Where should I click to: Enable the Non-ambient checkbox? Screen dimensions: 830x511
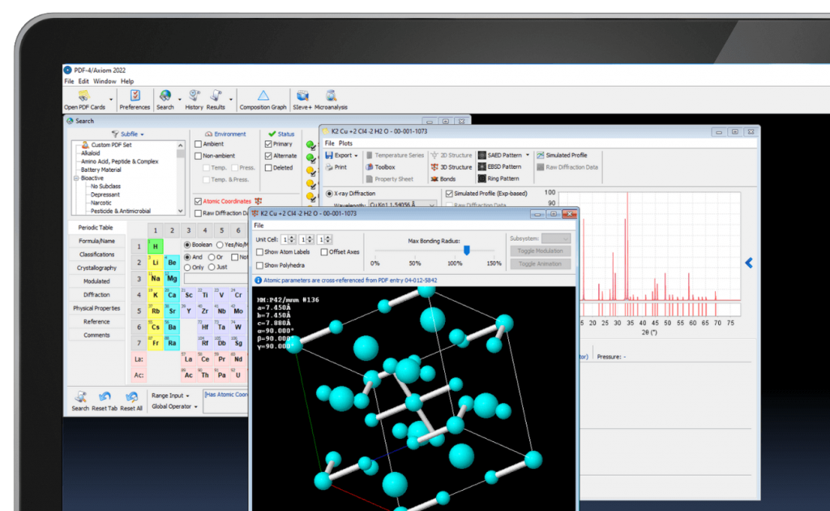point(198,156)
